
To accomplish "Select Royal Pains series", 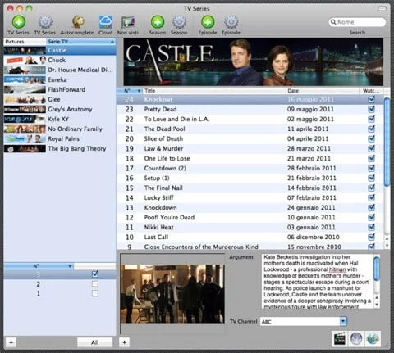I will [x=60, y=138].
